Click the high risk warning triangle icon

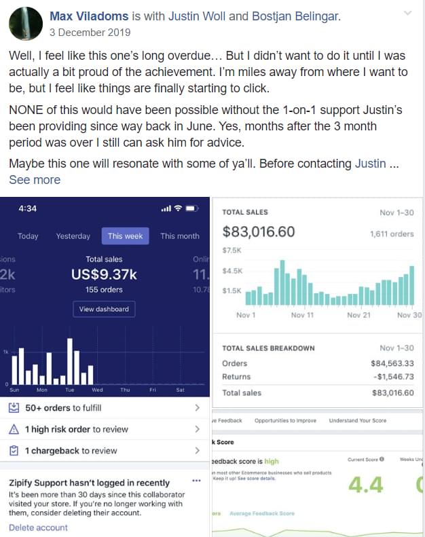coord(14,429)
